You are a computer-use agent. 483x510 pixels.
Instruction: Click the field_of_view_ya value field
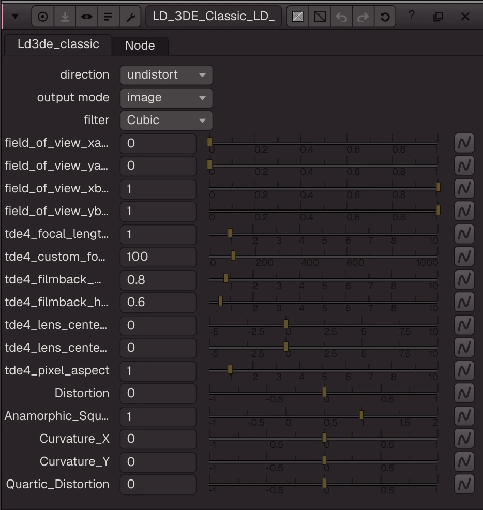pyautogui.click(x=158, y=166)
